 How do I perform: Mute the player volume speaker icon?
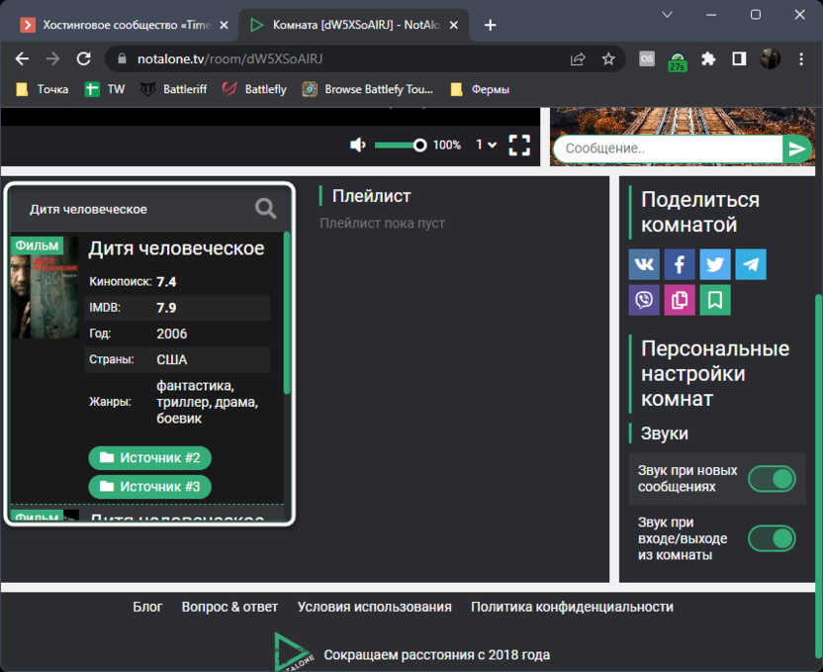click(x=358, y=145)
